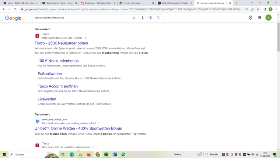The width and height of the screenshot is (280, 158).
Task: Open Task View on the taskbar
Action: coord(63,154)
